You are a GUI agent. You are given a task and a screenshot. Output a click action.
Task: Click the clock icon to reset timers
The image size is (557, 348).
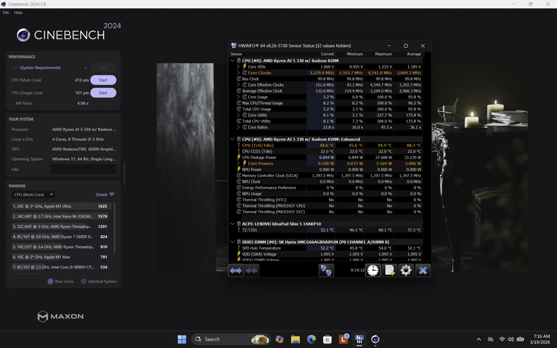[373, 270]
